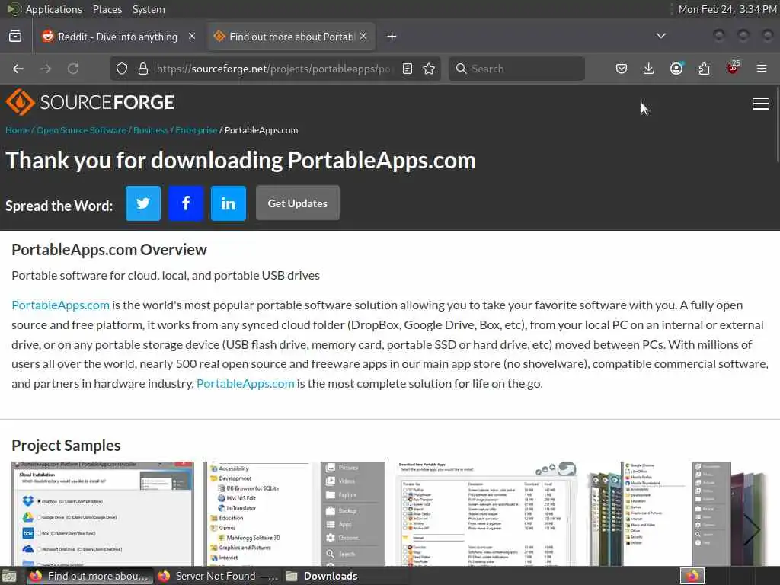Reload the current page

(x=73, y=69)
